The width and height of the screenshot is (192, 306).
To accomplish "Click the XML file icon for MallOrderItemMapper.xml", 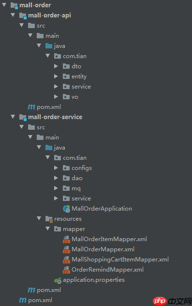I will coord(66,239).
